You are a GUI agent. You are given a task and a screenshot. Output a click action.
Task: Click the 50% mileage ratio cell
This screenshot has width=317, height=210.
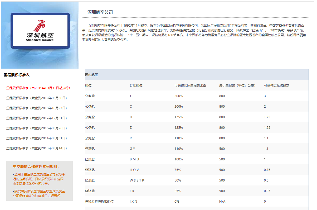pos(178,180)
